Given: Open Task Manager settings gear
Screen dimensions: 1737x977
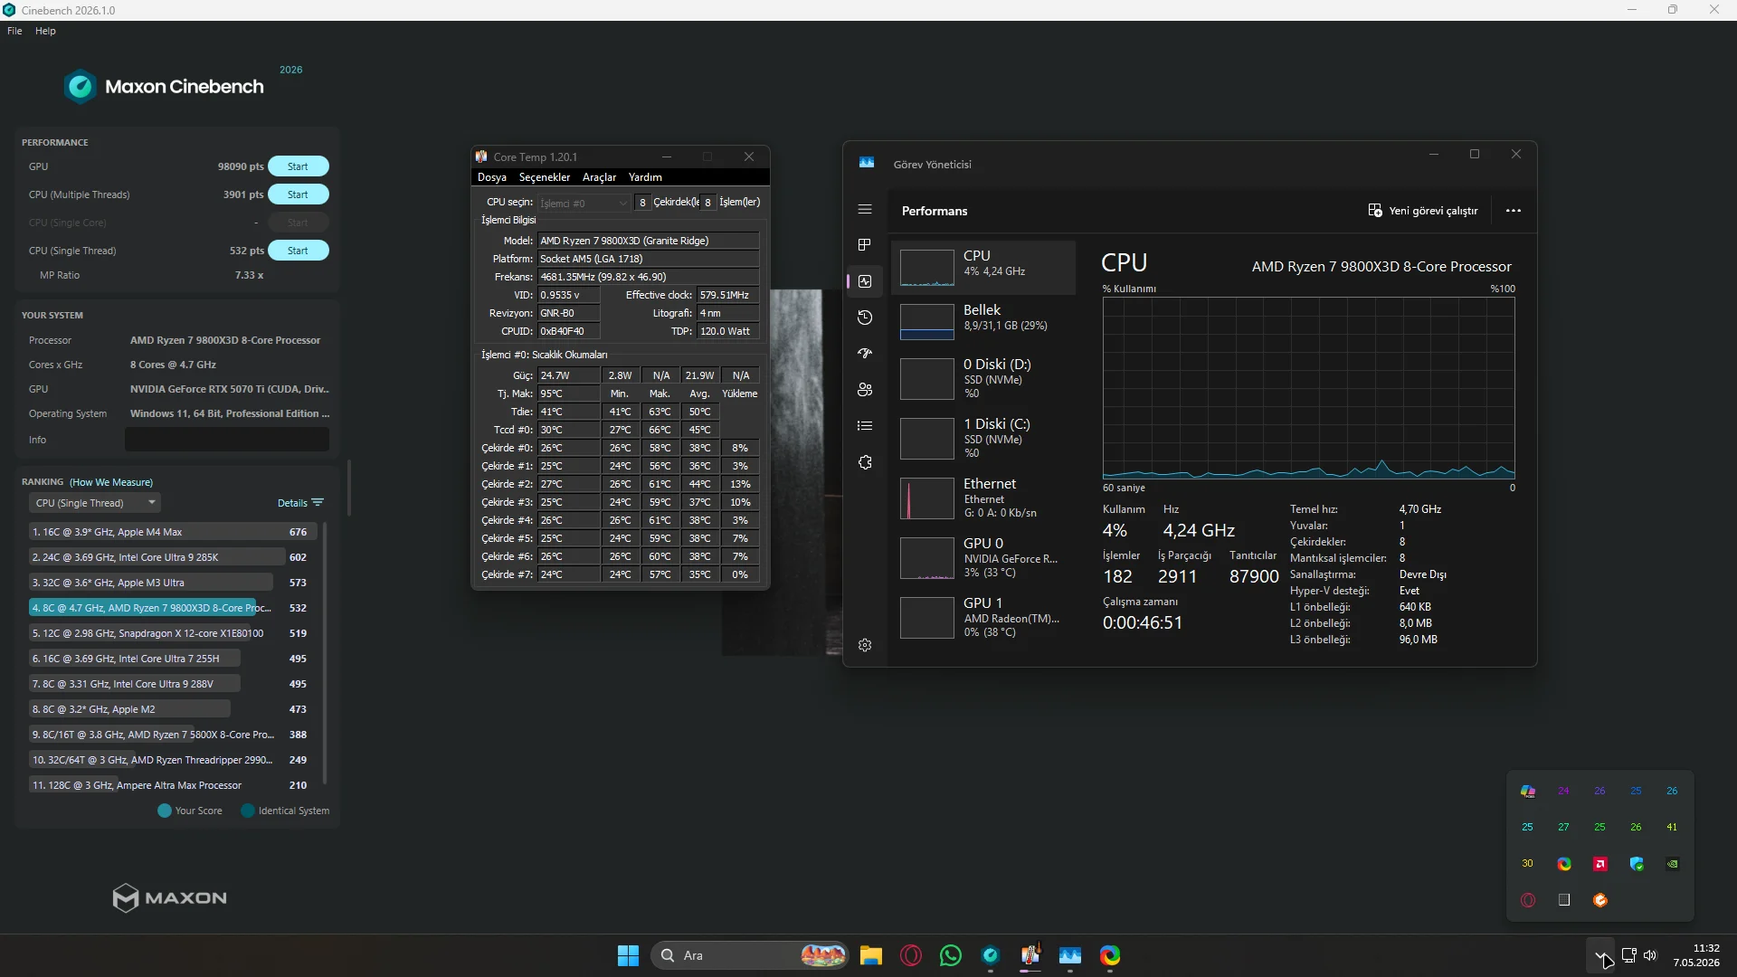Looking at the screenshot, I should [x=865, y=645].
